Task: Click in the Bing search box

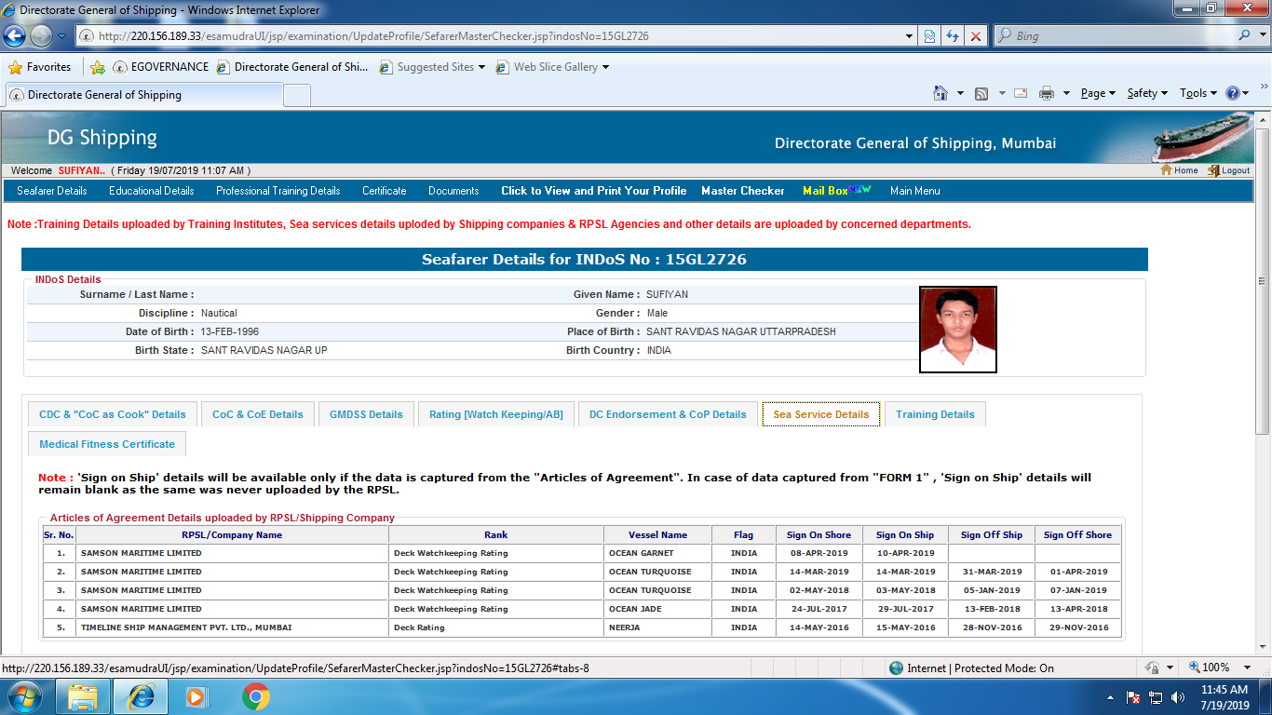Action: coord(1117,36)
